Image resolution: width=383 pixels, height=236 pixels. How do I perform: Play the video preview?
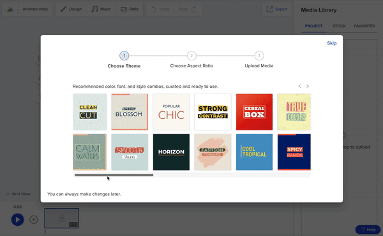click(x=18, y=219)
